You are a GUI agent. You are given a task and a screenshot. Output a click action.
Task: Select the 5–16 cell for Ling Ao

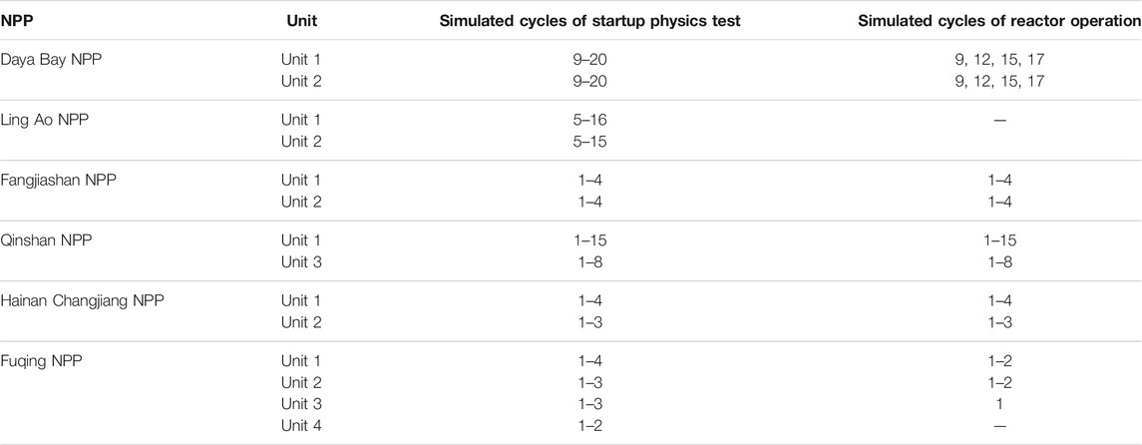pyautogui.click(x=590, y=121)
